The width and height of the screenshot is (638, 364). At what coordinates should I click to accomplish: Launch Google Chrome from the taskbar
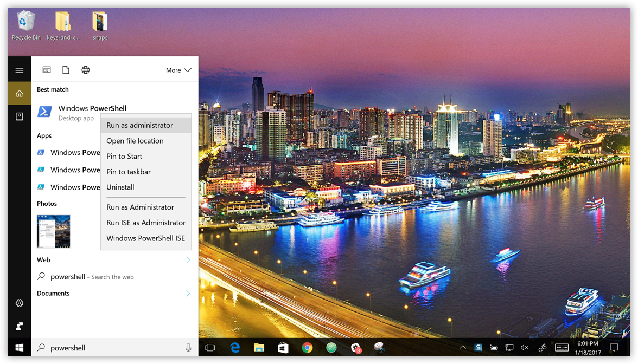(307, 348)
